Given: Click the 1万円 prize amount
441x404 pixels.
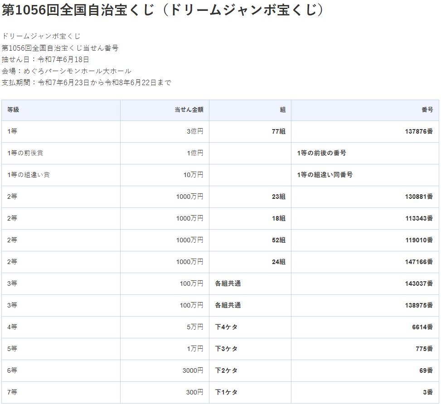Looking at the screenshot, I should pyautogui.click(x=195, y=349).
